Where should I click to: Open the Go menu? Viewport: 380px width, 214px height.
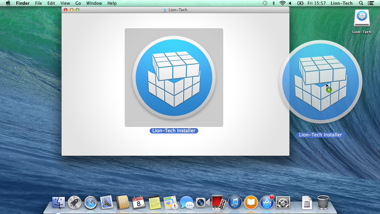click(78, 3)
